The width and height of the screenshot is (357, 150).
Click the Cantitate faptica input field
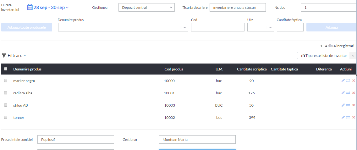point(290,27)
